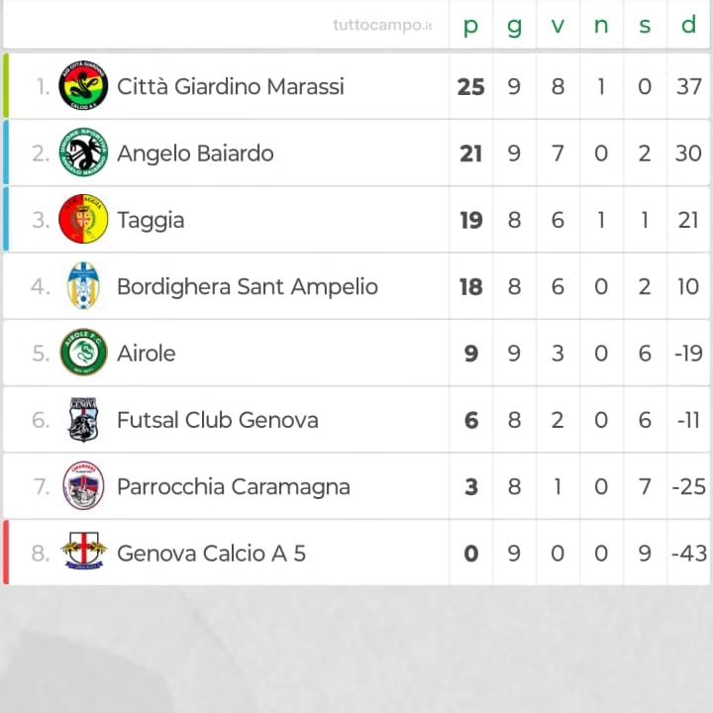Click the Genova Calcio A 5 crest
The height and width of the screenshot is (713, 713).
pos(83,552)
